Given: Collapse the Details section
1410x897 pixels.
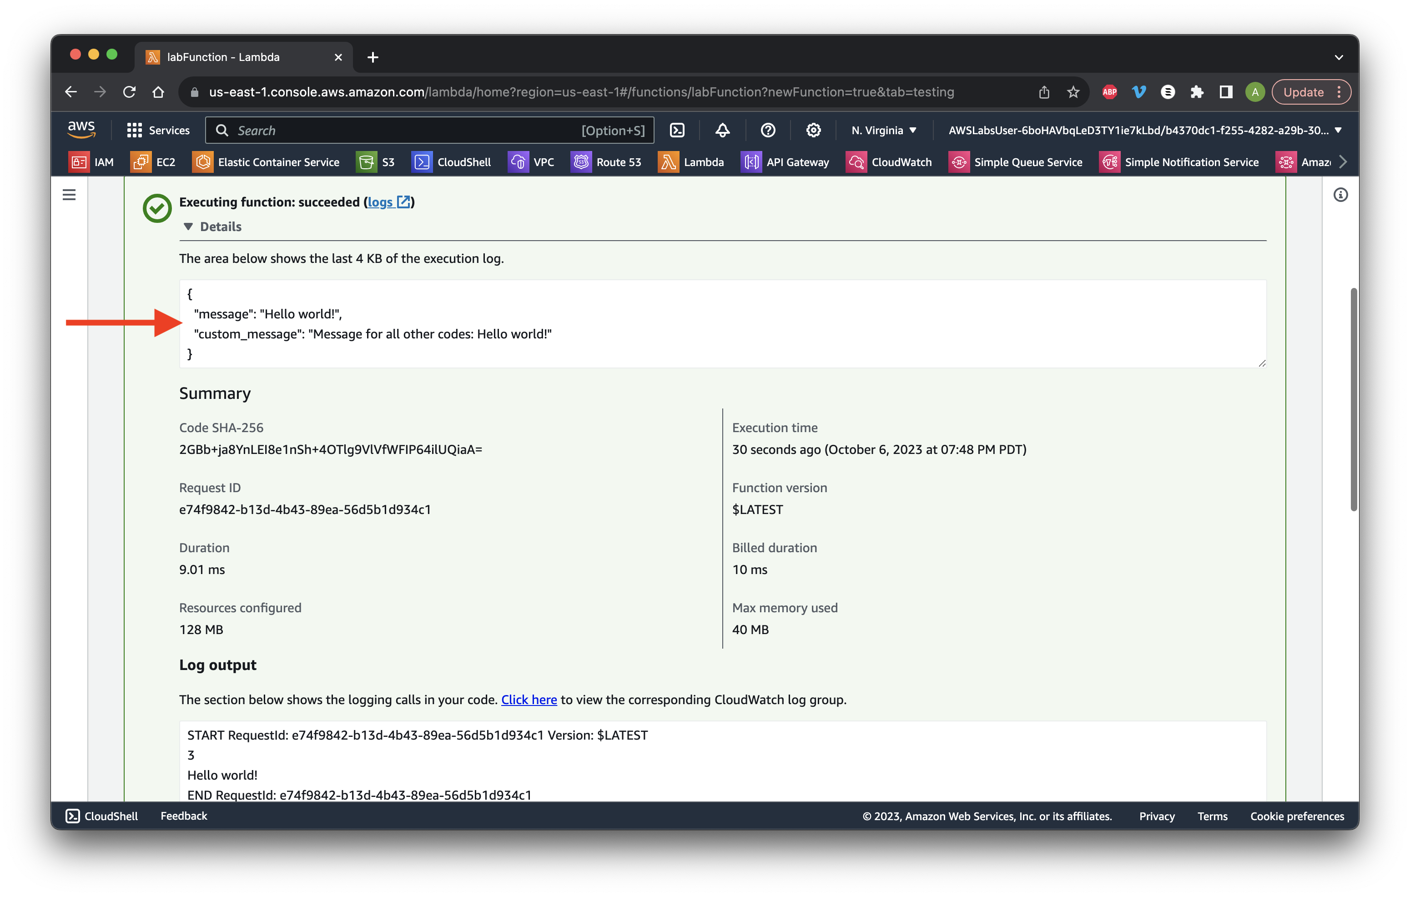Looking at the screenshot, I should [212, 227].
